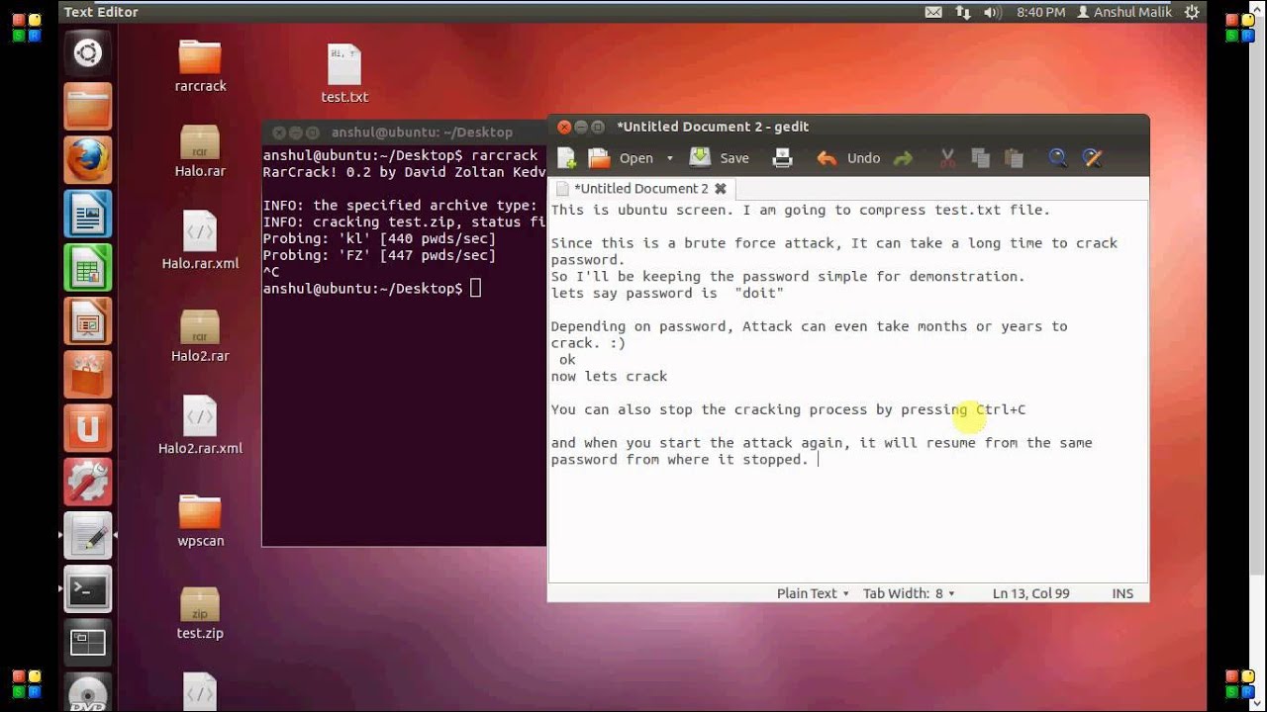This screenshot has width=1267, height=712.
Task: Focus the terminal window title bar
Action: [x=404, y=132]
